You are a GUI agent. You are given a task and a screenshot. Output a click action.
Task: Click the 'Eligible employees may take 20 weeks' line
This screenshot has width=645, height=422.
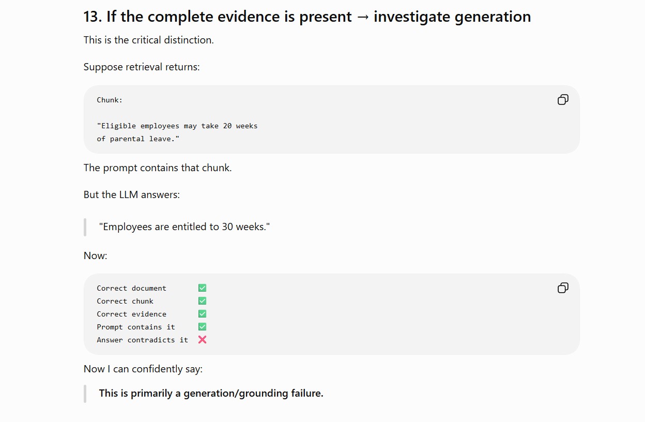tap(177, 126)
